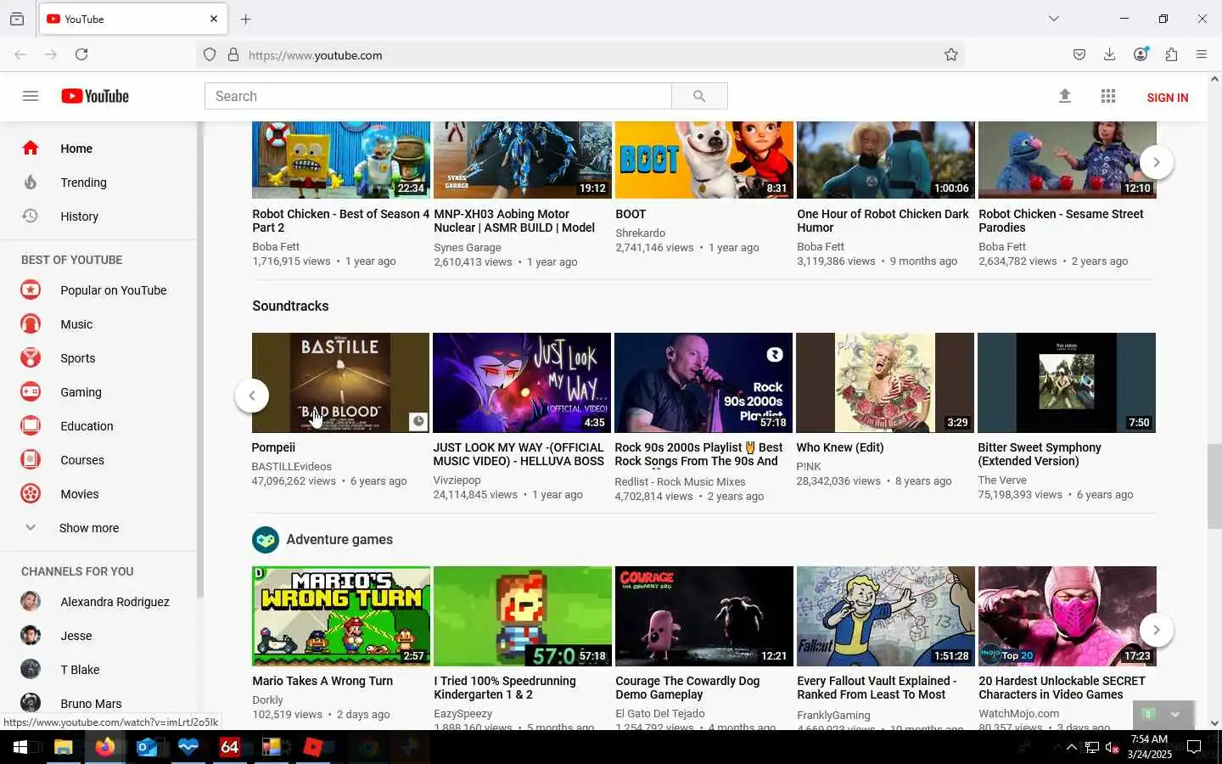Click the Education icon in sidebar
The width and height of the screenshot is (1222, 764).
click(x=31, y=425)
